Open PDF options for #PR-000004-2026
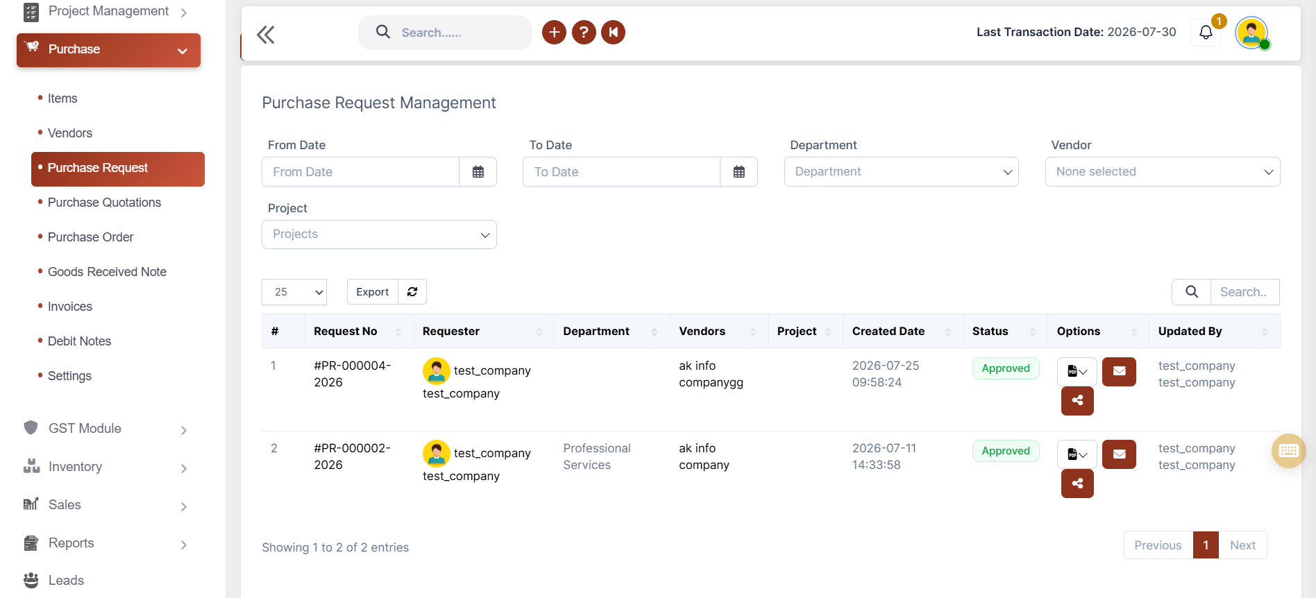The width and height of the screenshot is (1316, 598). 1077,372
